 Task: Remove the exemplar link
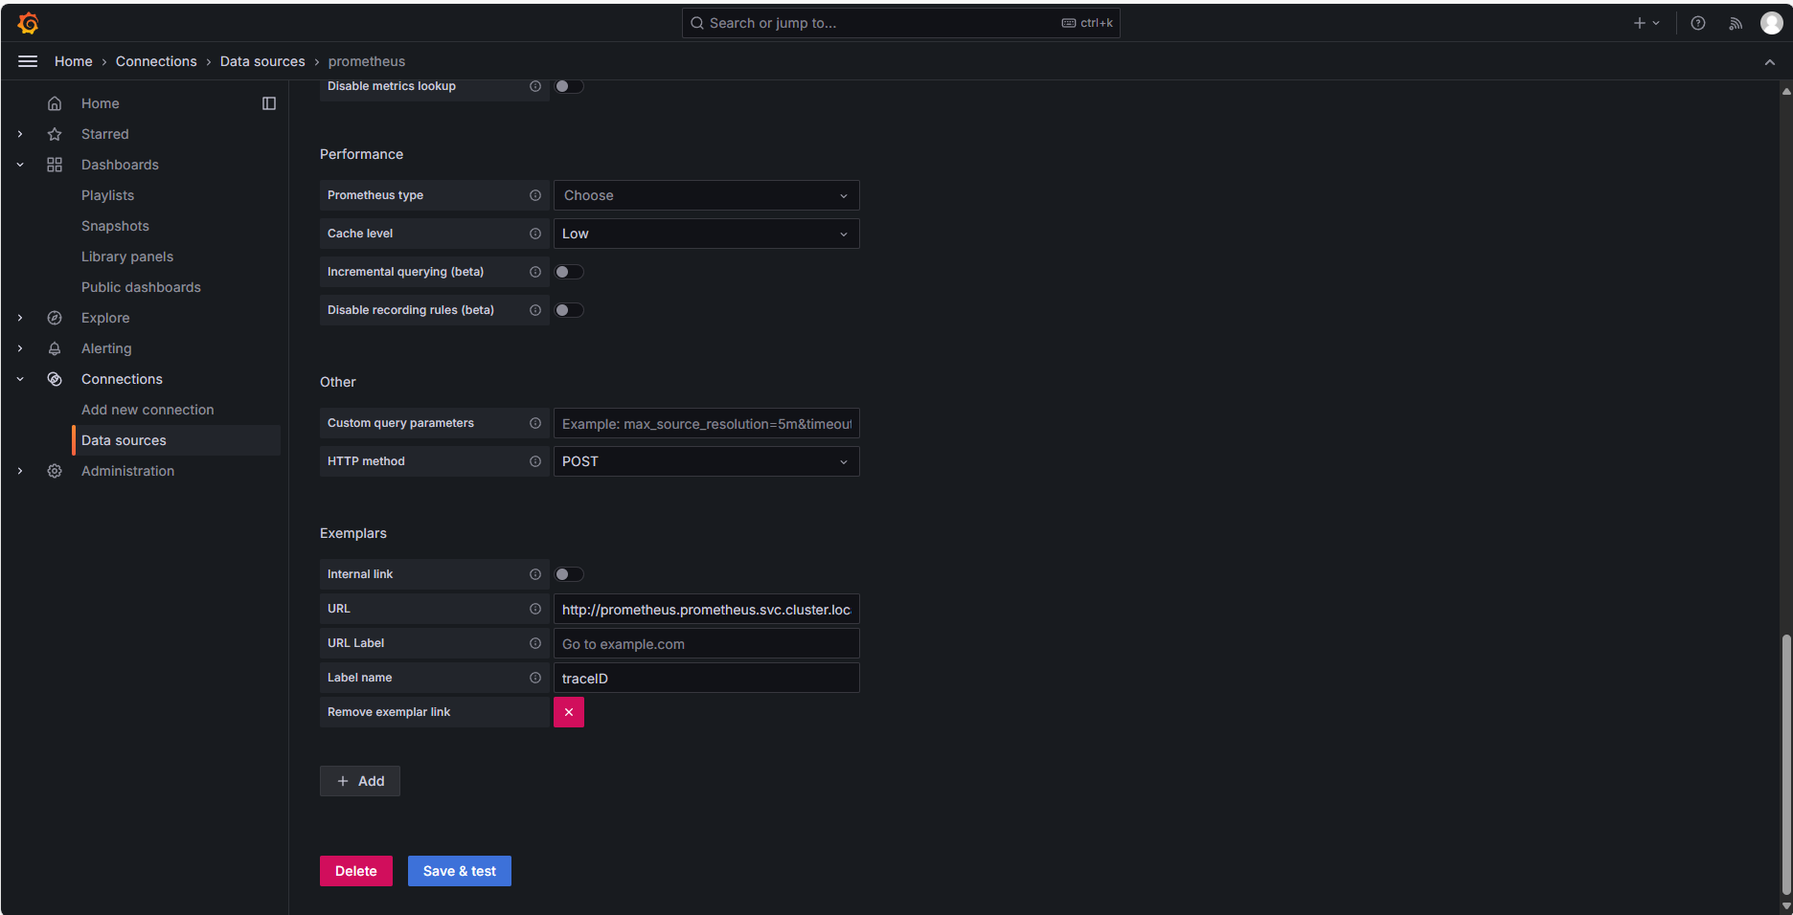tap(569, 712)
